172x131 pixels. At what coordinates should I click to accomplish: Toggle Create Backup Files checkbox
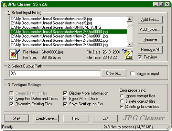[x=12, y=93]
